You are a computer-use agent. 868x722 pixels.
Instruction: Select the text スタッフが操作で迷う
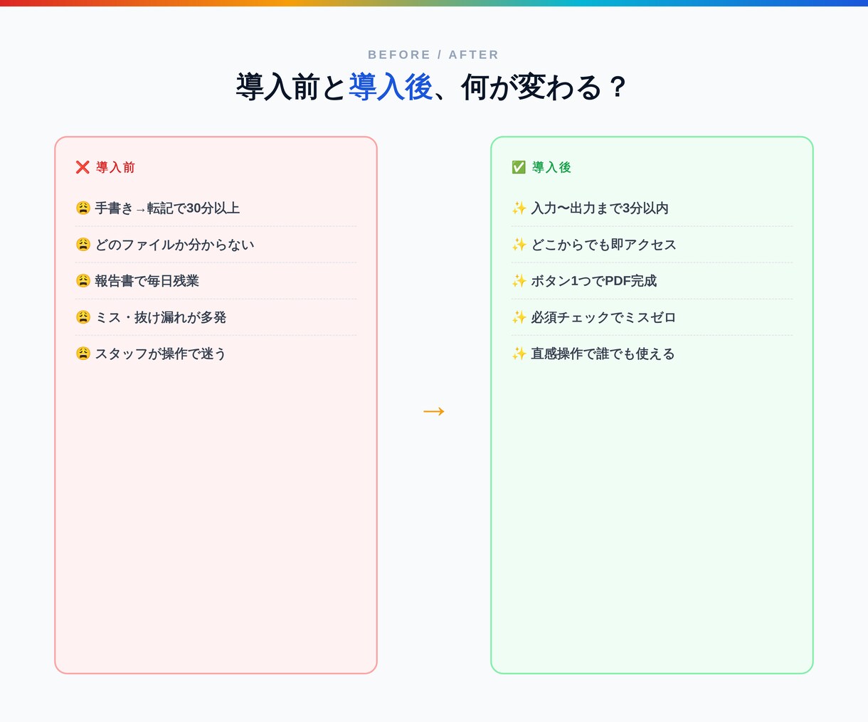[160, 353]
